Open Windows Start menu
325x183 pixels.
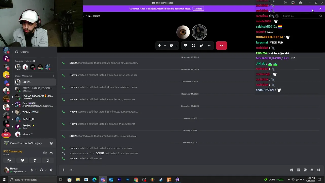pos(4,180)
